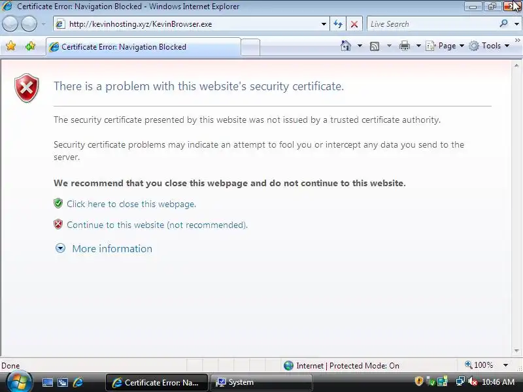Click the Add to Favorites icon
The image size is (523, 392).
[30, 46]
